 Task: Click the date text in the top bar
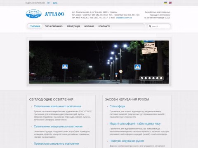35,3
